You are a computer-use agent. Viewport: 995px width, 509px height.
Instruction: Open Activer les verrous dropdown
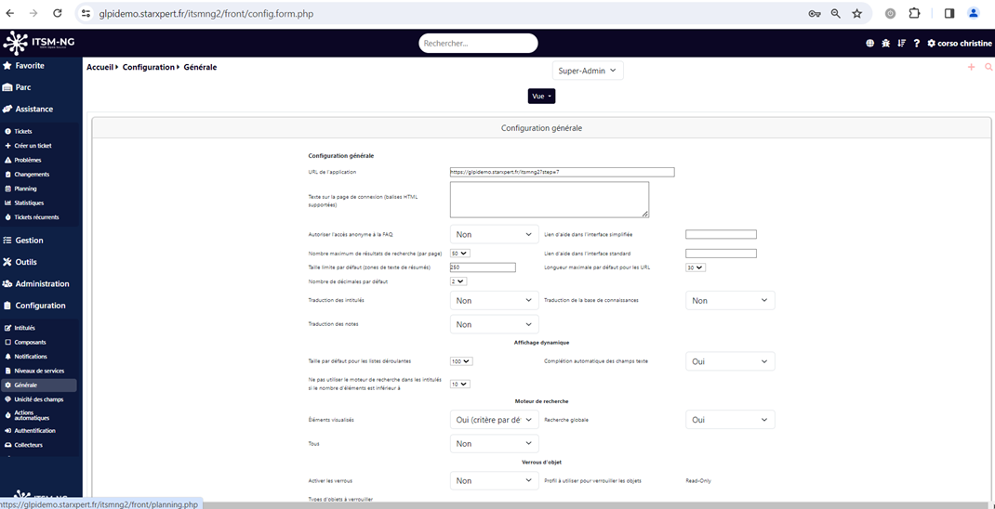(495, 481)
